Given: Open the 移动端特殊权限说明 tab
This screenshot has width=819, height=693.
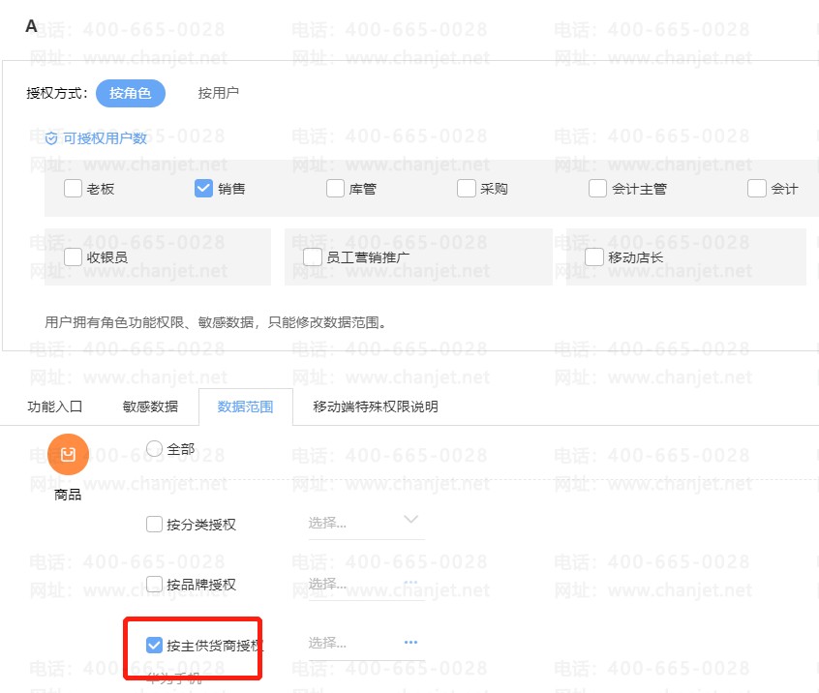Looking at the screenshot, I should [376, 407].
